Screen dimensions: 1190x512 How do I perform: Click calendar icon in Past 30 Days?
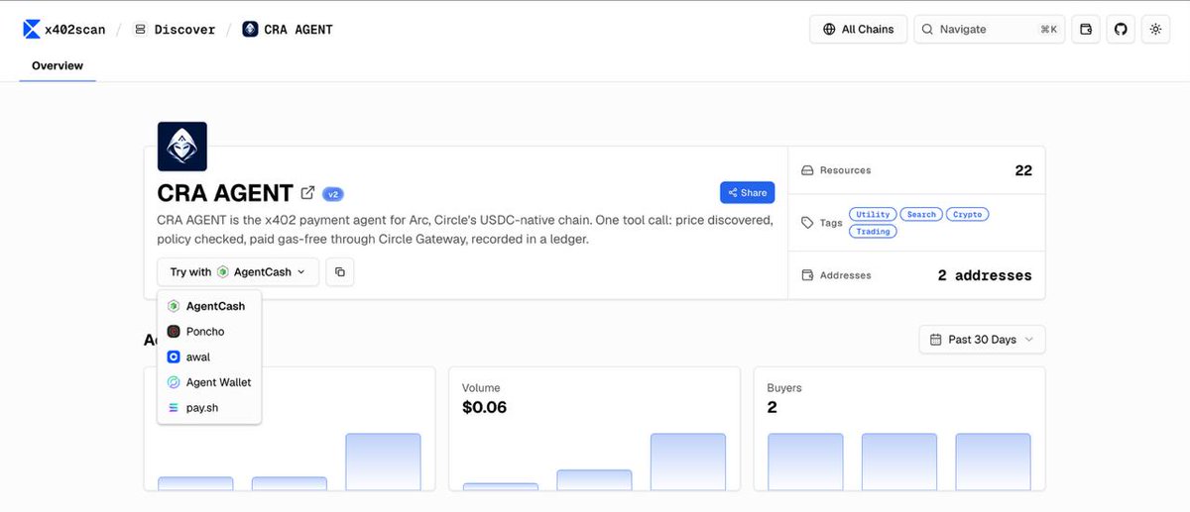click(x=935, y=340)
